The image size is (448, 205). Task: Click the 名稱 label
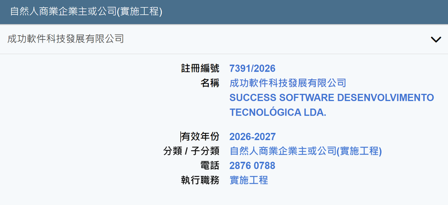(209, 83)
